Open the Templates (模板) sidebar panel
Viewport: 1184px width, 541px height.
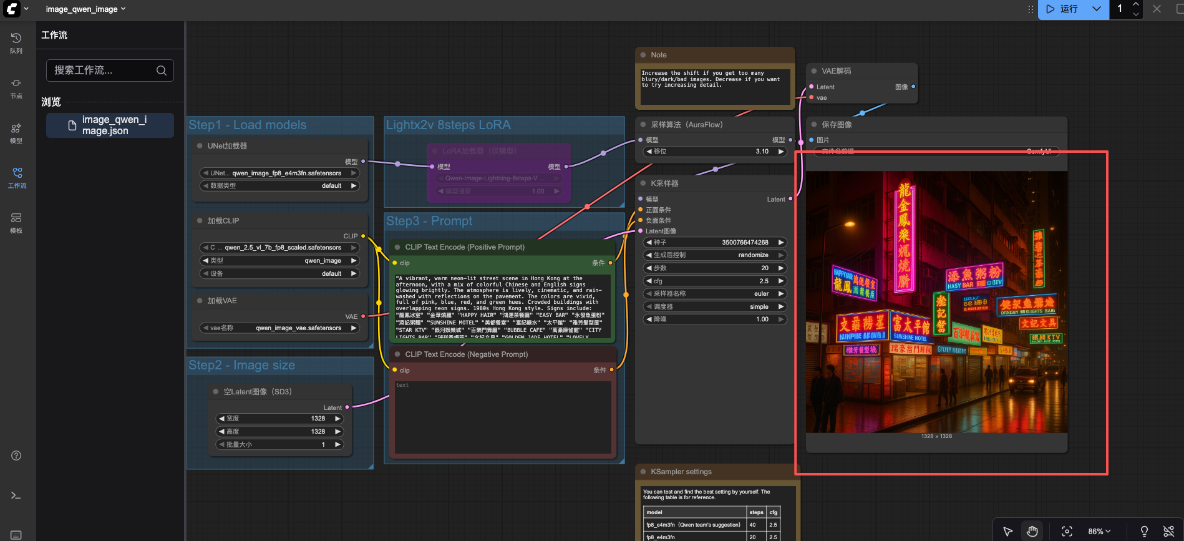[x=16, y=222]
